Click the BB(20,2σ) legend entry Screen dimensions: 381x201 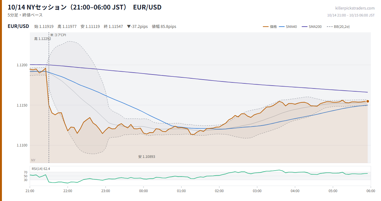[x=338, y=27]
